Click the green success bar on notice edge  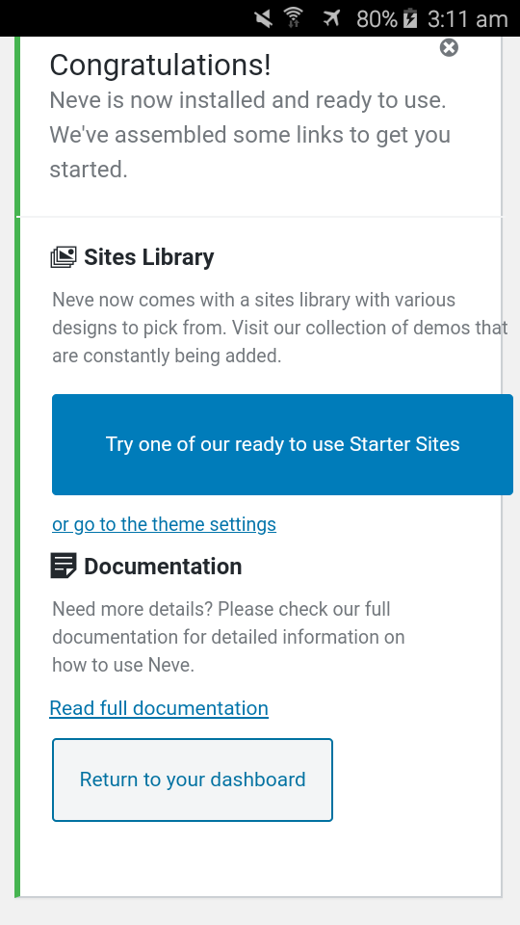(x=17, y=466)
